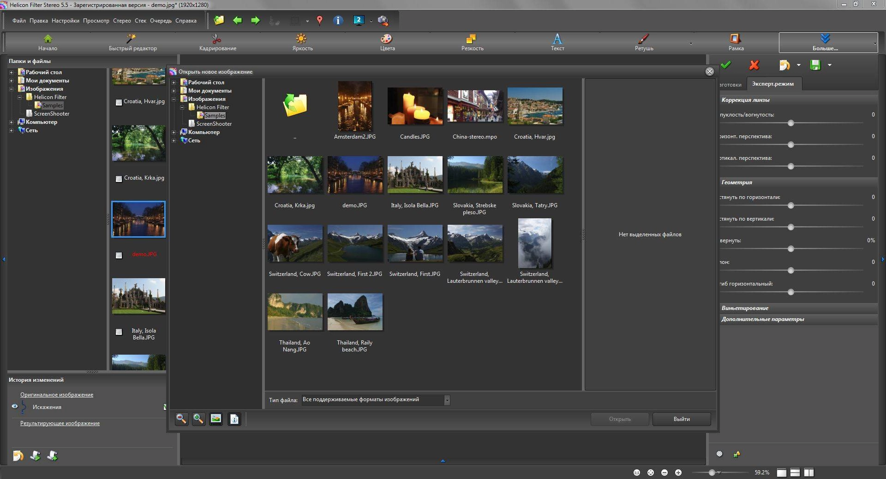Click the camera icon in the toolbar

383,20
